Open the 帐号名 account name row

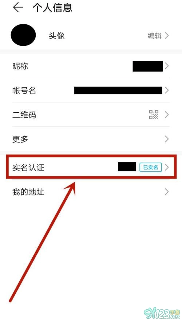coord(91,90)
